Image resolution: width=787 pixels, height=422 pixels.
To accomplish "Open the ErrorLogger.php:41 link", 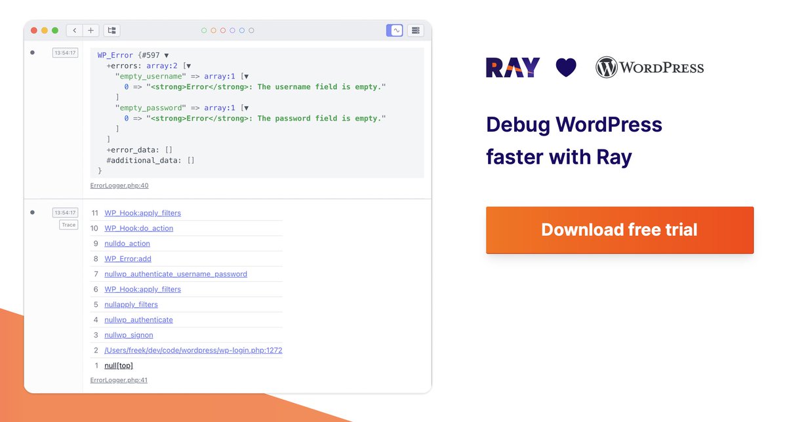I will [x=119, y=380].
